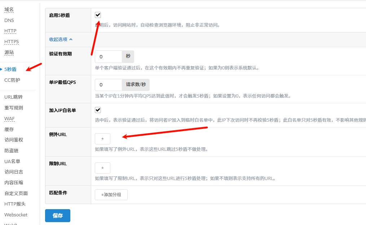Select HTTP in the sidebar
Viewport: 366px width, 225px height.
coord(10,31)
